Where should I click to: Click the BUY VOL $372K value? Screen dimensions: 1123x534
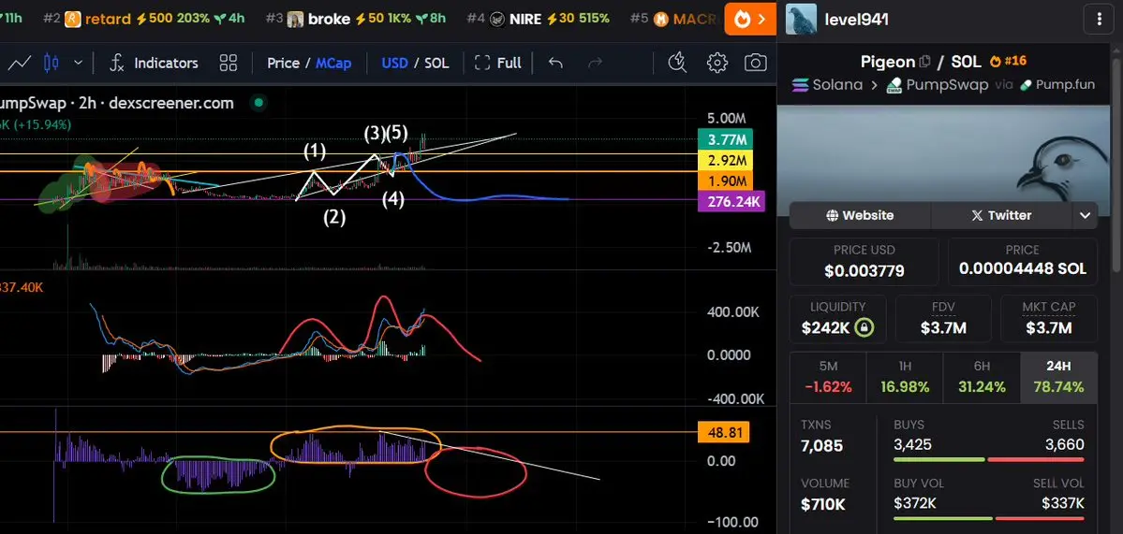point(914,502)
